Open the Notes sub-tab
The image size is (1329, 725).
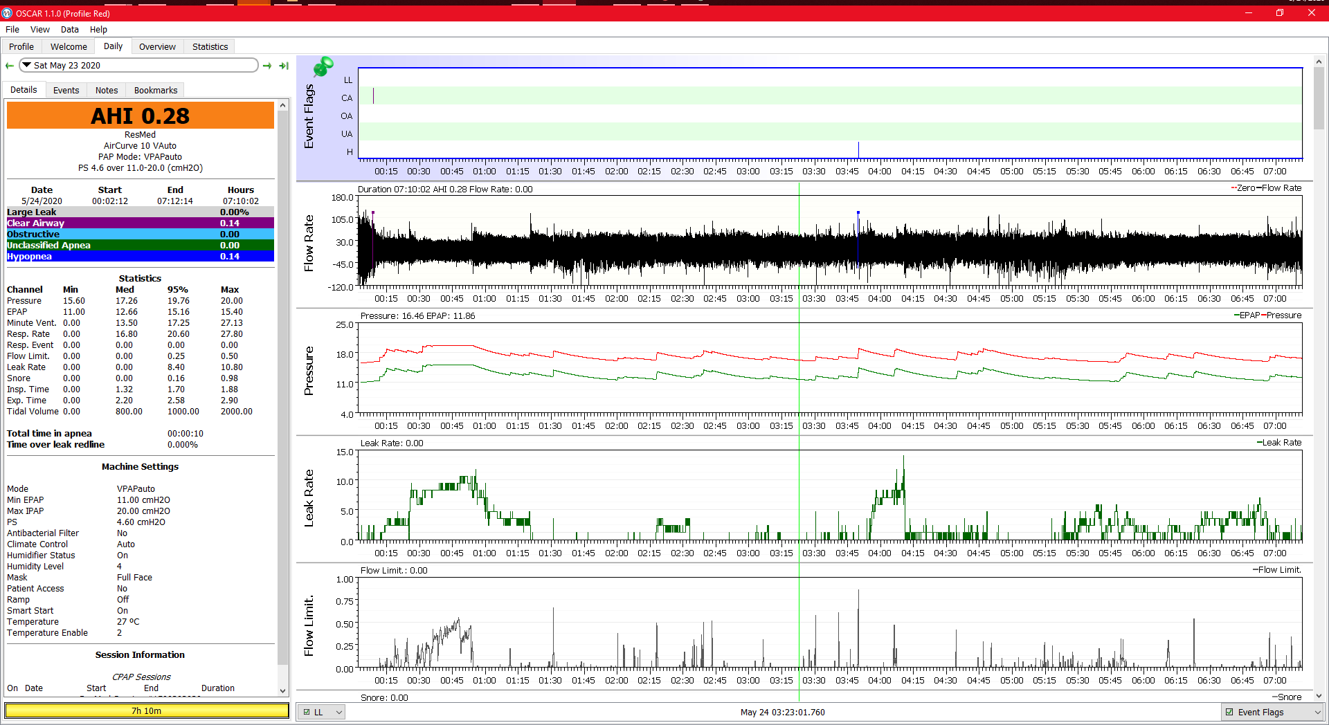point(107,90)
